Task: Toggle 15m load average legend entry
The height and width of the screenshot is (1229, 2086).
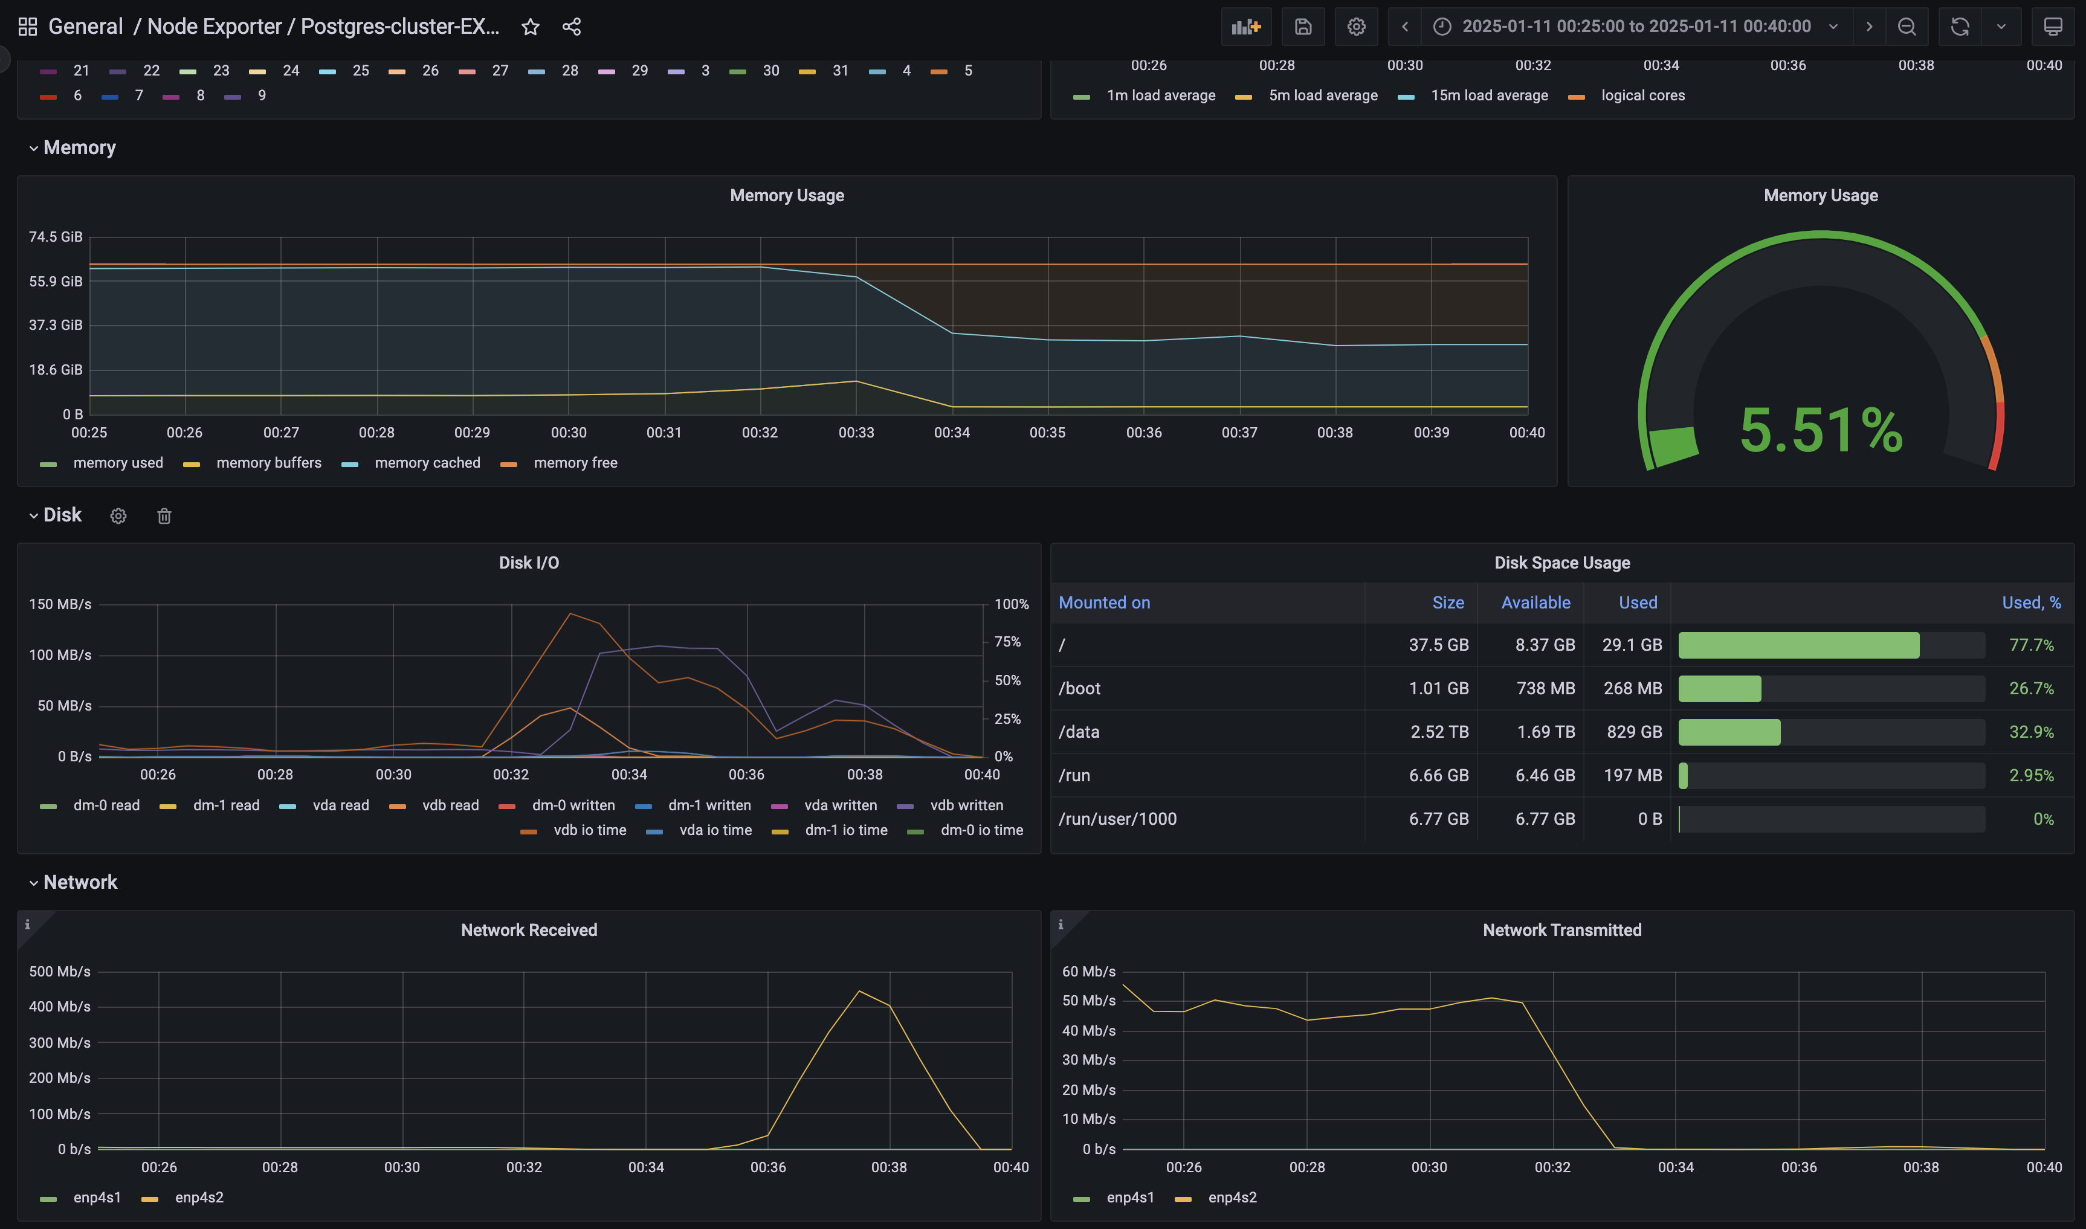Action: (x=1489, y=95)
